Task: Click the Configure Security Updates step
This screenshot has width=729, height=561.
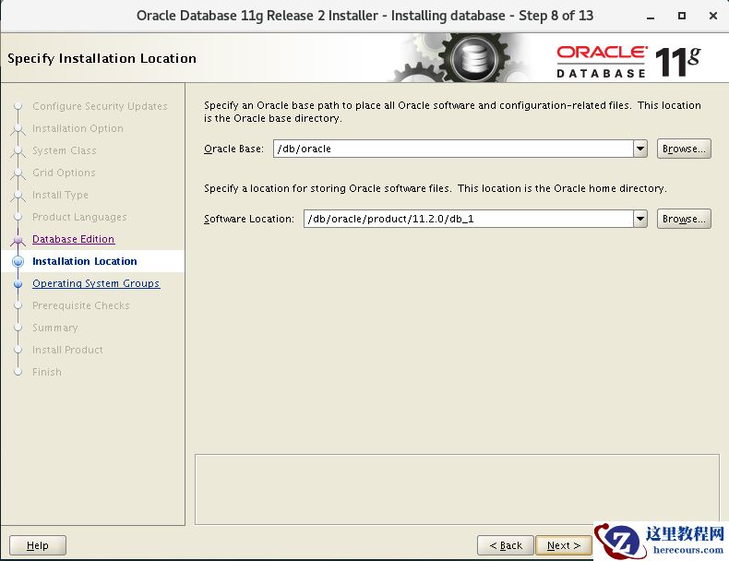Action: pyautogui.click(x=100, y=106)
